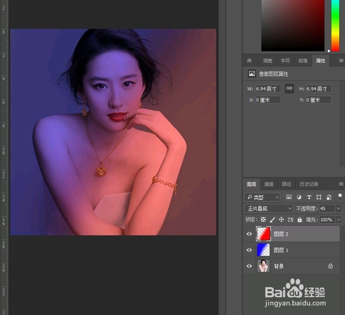Image resolution: width=345 pixels, height=315 pixels.
Task: Lock transparent pixels icon
Action: click(263, 220)
